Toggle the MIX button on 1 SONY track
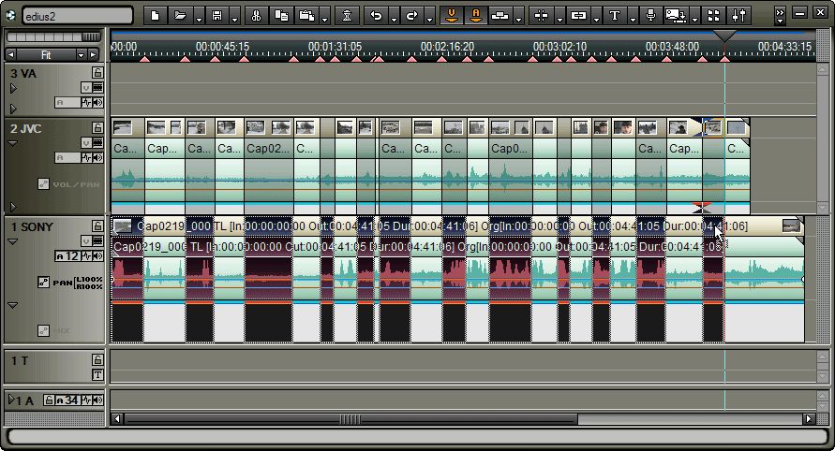 click(43, 331)
